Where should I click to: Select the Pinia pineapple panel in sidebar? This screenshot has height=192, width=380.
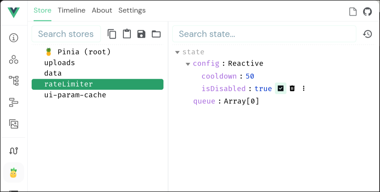[x=14, y=172]
